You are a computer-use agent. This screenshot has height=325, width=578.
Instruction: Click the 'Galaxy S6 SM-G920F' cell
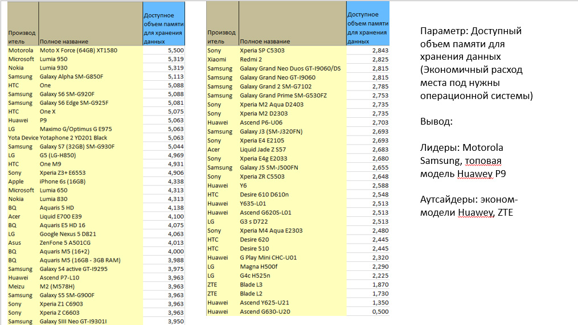(x=91, y=94)
